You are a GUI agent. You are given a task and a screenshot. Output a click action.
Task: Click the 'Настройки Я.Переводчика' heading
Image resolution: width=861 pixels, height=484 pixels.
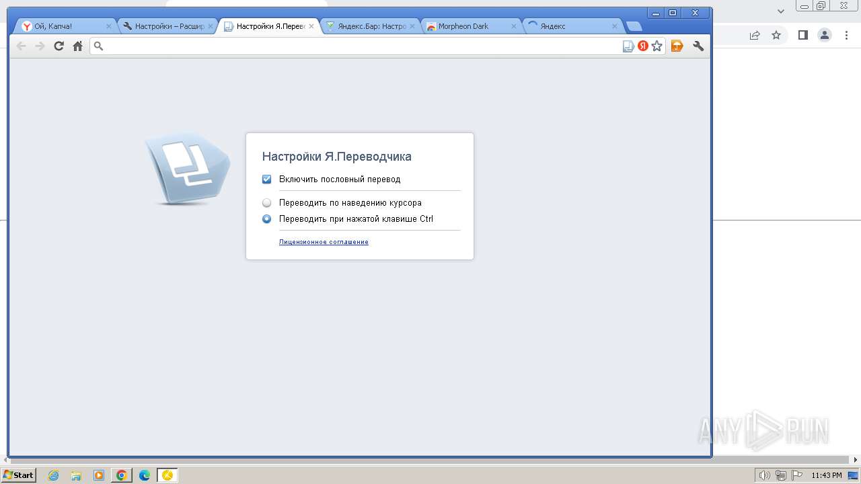[x=336, y=157]
